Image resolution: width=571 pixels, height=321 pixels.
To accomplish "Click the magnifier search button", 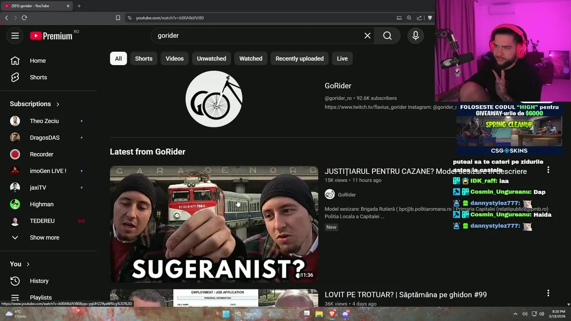I will point(387,36).
